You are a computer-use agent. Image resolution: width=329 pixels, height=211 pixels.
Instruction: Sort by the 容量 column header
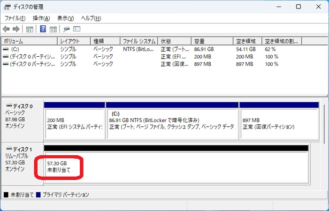[212, 41]
